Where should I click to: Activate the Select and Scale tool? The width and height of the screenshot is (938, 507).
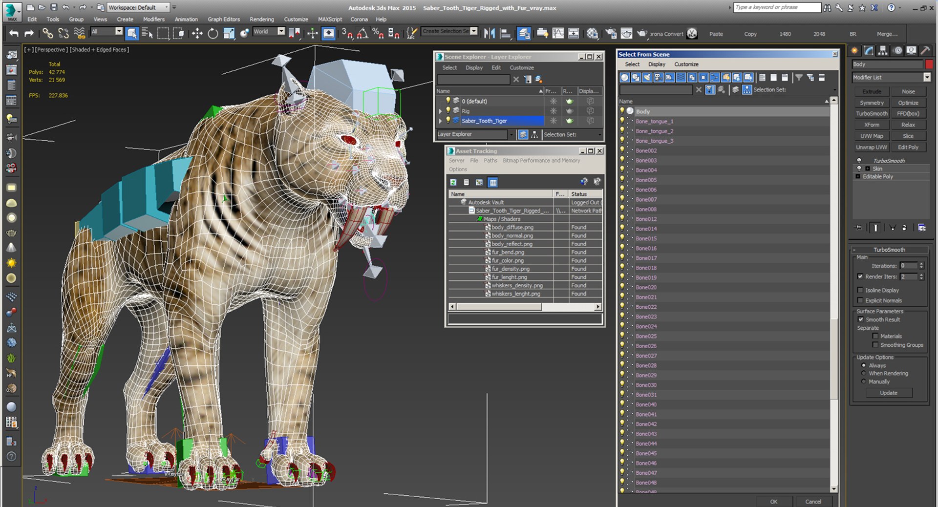pyautogui.click(x=229, y=33)
